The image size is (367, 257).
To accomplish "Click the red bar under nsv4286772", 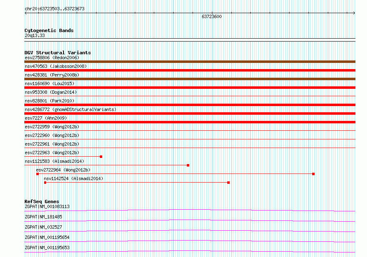I will [190, 113].
